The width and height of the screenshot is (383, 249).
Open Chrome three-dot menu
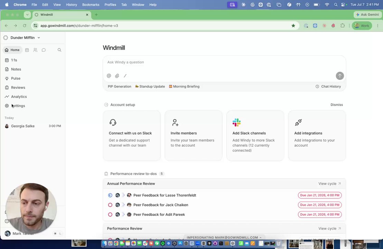point(377,26)
